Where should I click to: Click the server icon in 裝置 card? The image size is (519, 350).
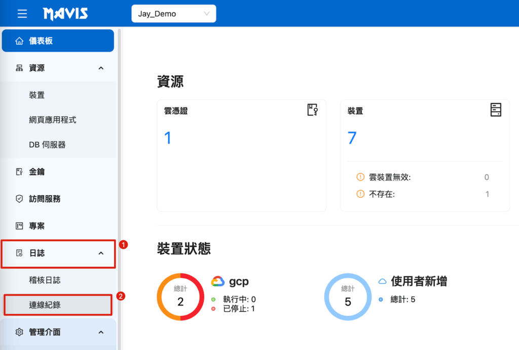tap(496, 110)
